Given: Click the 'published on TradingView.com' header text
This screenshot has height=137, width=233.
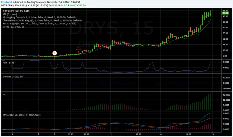Looking at the screenshot, I should (29, 2).
